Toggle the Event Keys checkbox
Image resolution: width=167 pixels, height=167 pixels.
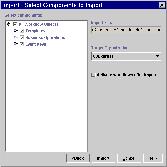[x=22, y=44]
